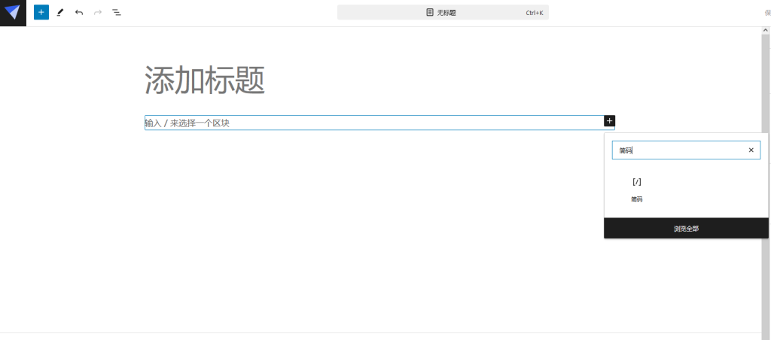771x340 pixels.
Task: Click the 浏览全部 button
Action: 686,229
